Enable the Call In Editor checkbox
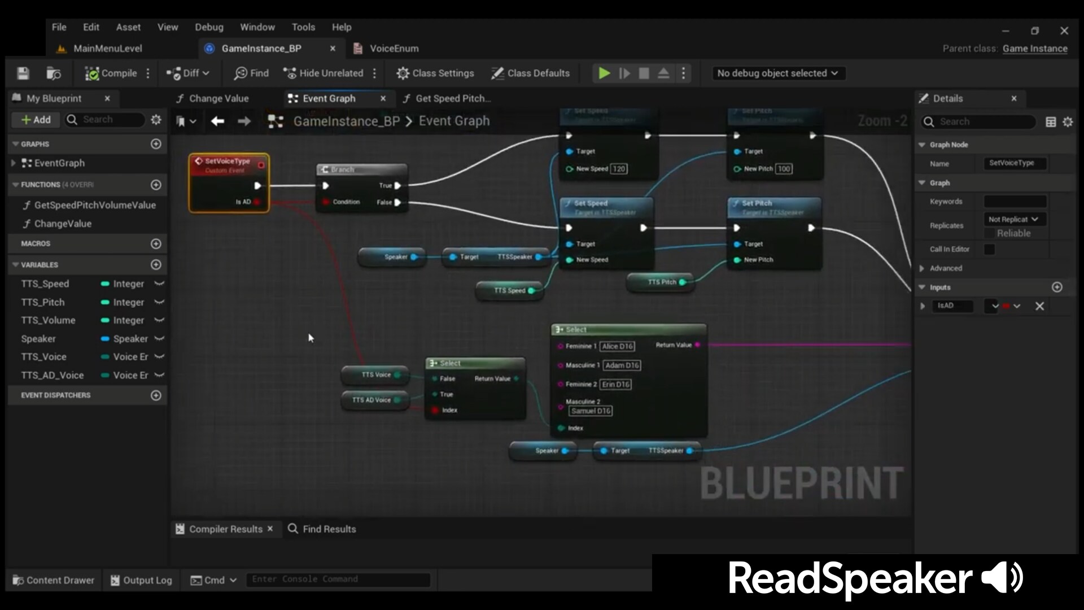 click(991, 249)
